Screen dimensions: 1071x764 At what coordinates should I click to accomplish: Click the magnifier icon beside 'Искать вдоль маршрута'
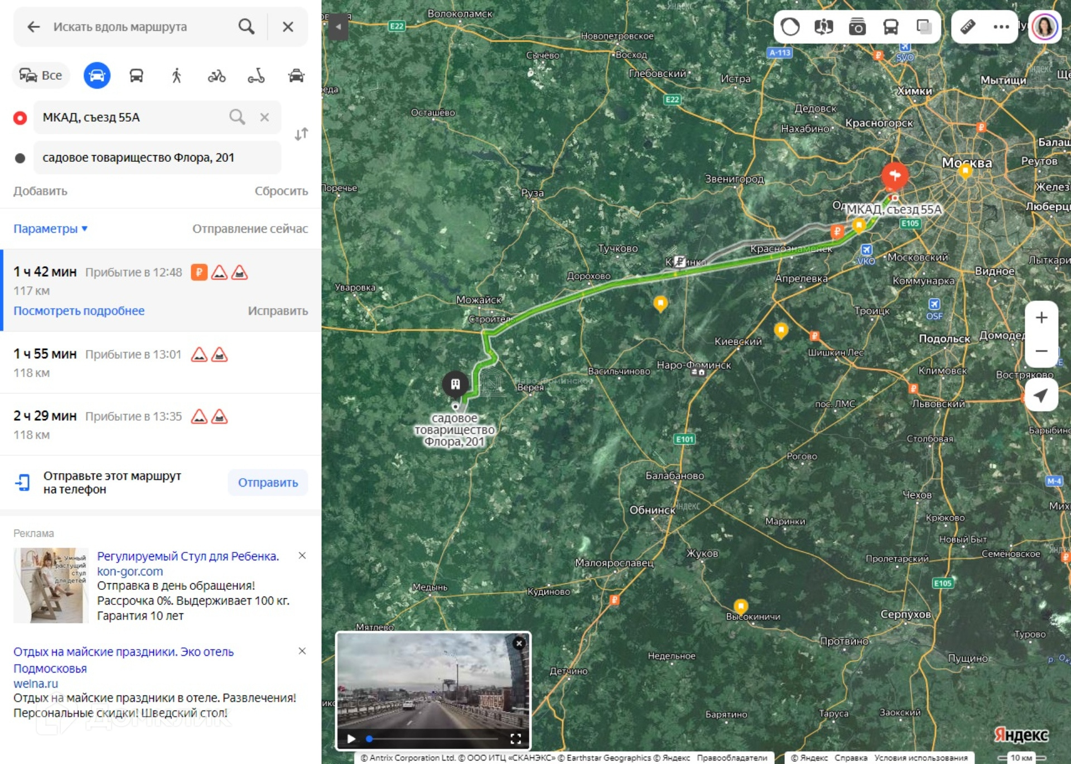[x=247, y=27]
